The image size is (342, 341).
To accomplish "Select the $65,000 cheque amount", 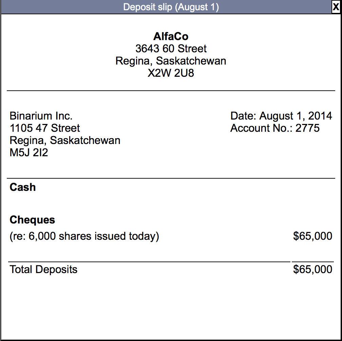I will [312, 236].
